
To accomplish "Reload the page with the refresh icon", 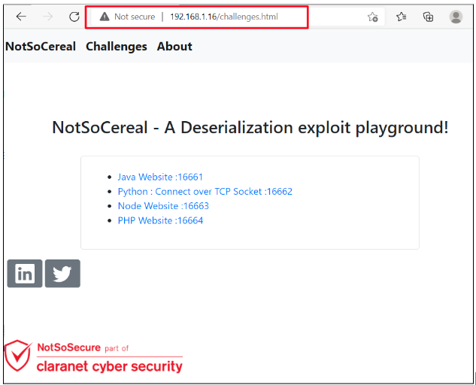I will click(74, 17).
